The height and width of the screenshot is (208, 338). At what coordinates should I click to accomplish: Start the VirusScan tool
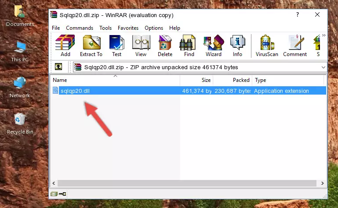click(267, 46)
